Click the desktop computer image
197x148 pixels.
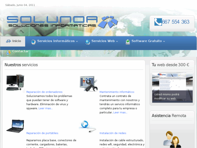point(15,83)
